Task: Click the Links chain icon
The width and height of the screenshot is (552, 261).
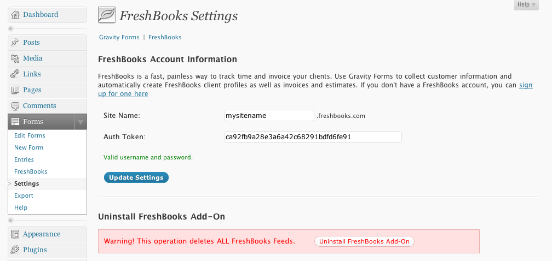Action: [x=15, y=74]
